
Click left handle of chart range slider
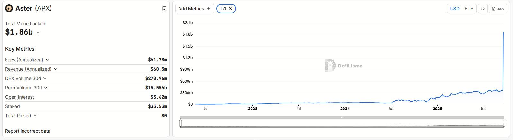pyautogui.click(x=180, y=123)
